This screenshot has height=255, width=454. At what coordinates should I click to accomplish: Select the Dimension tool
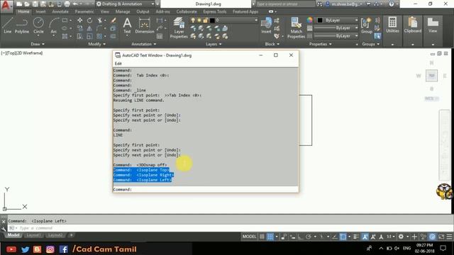[x=144, y=25]
